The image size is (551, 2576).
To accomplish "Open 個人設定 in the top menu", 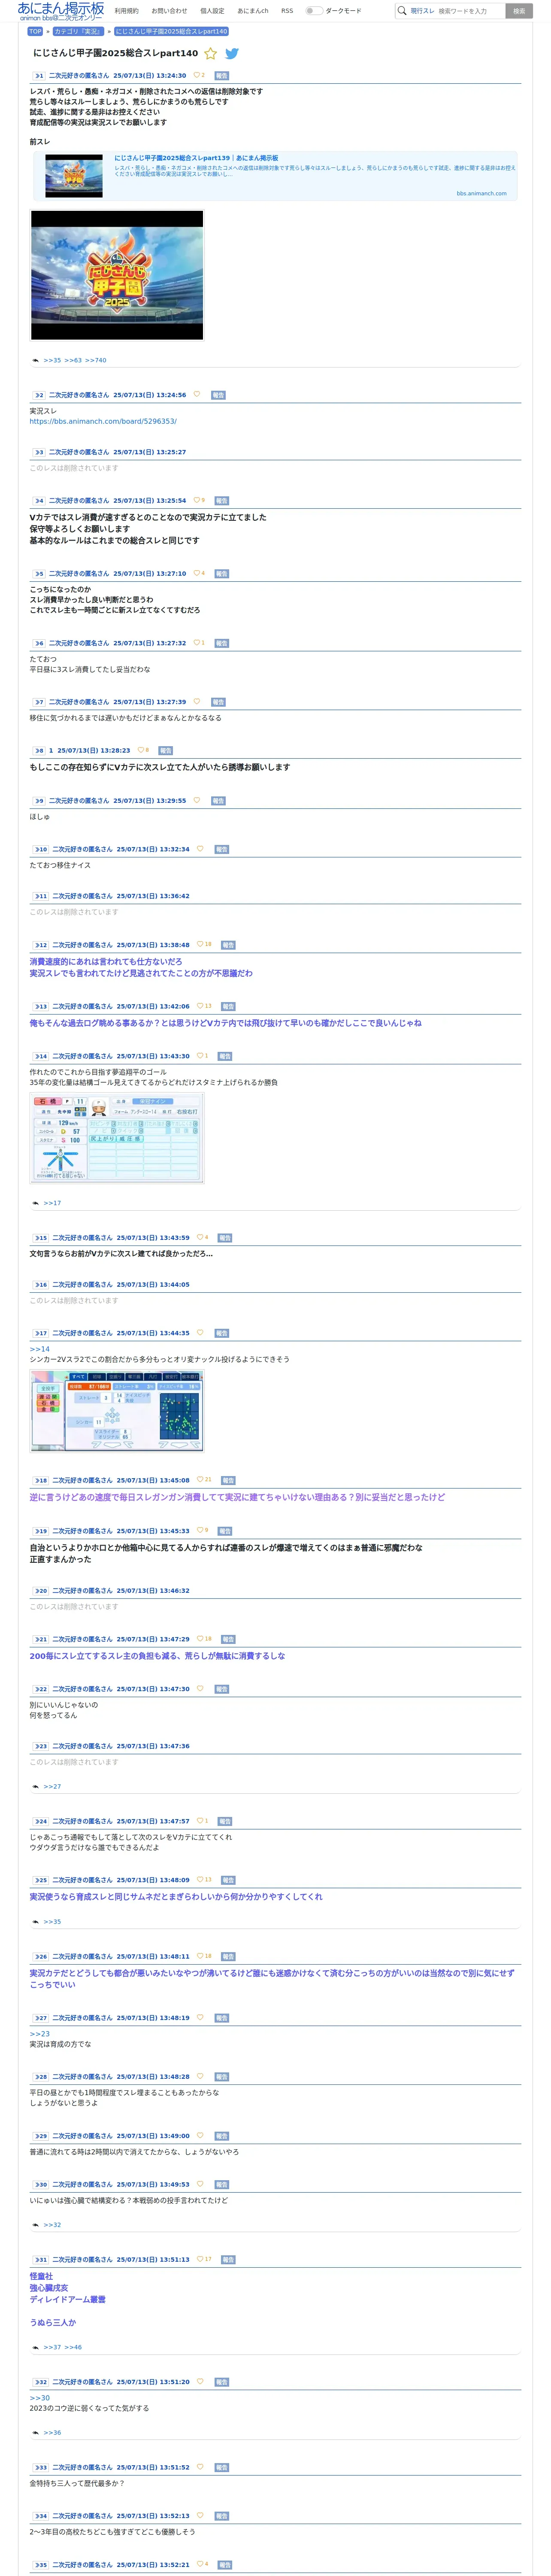I will pyautogui.click(x=212, y=11).
